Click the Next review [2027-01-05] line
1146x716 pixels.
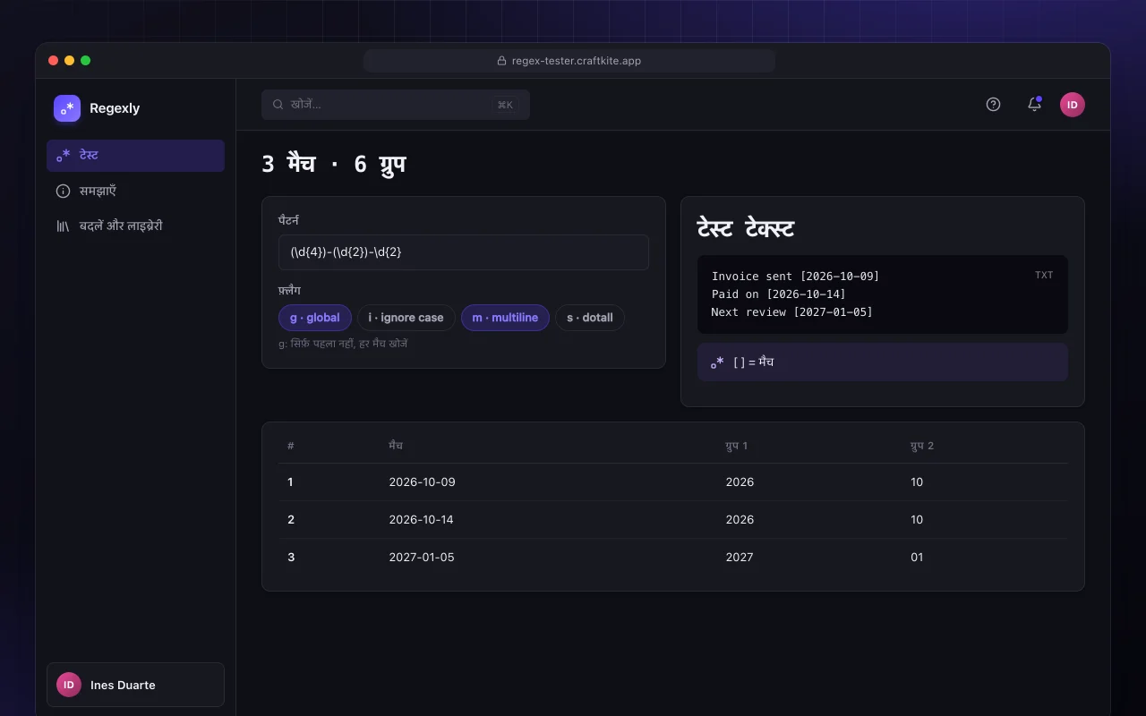click(x=791, y=312)
